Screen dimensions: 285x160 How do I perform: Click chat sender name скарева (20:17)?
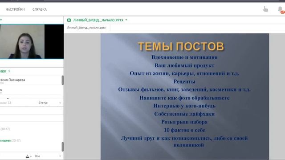click(x=10, y=140)
